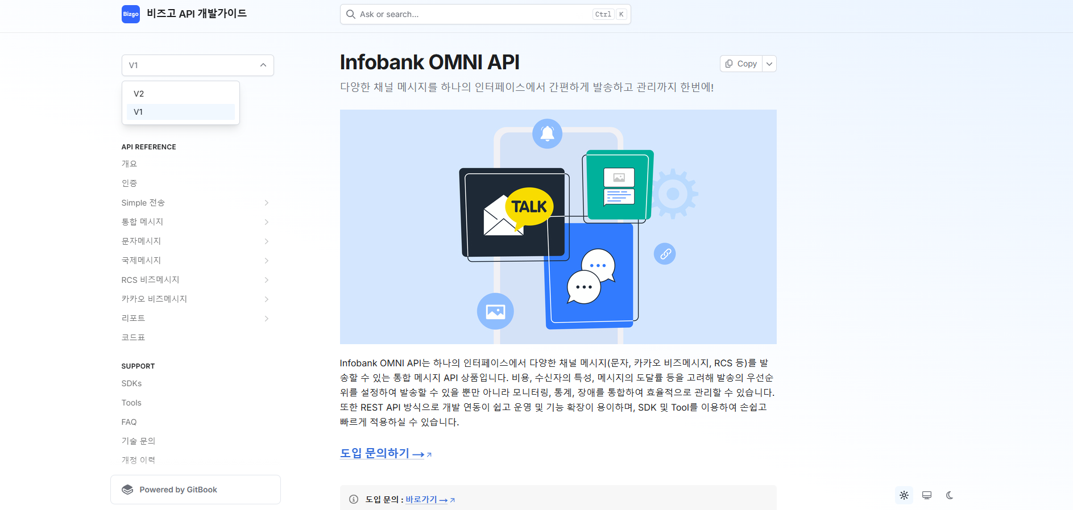Expand the RCS 비즈메시지 chevron

point(266,280)
